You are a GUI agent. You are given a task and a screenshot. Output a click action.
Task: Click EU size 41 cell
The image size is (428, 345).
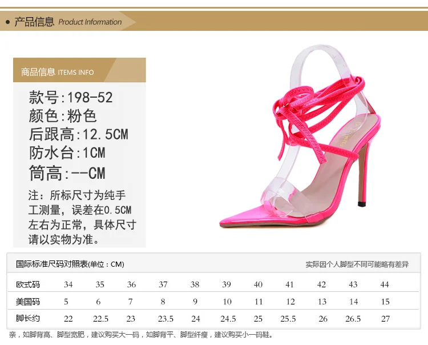[x=289, y=284]
